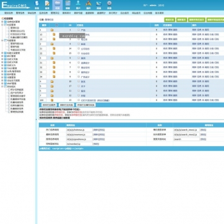This screenshot has width=224, height=224.
Task: Tick the checkbox in the ID 1 row
Action: [79, 30]
